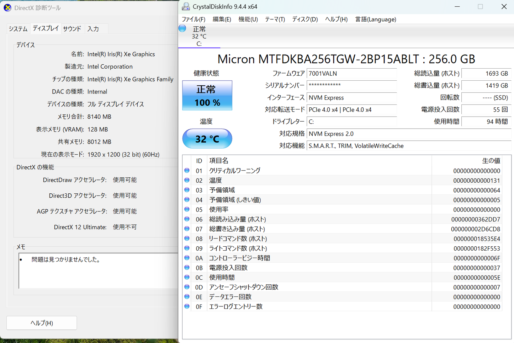The height and width of the screenshot is (343, 514).
Task: Click Intel(R) Iris(R) Xe Graphics device name
Action: [121, 54]
